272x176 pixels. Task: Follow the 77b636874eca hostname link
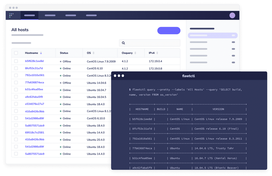click(35, 83)
